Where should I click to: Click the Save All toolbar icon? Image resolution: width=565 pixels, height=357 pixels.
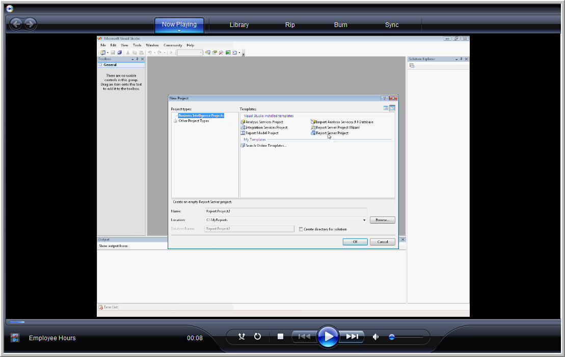coord(120,52)
